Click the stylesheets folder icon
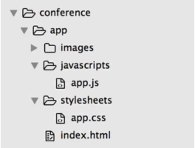 click(50, 100)
